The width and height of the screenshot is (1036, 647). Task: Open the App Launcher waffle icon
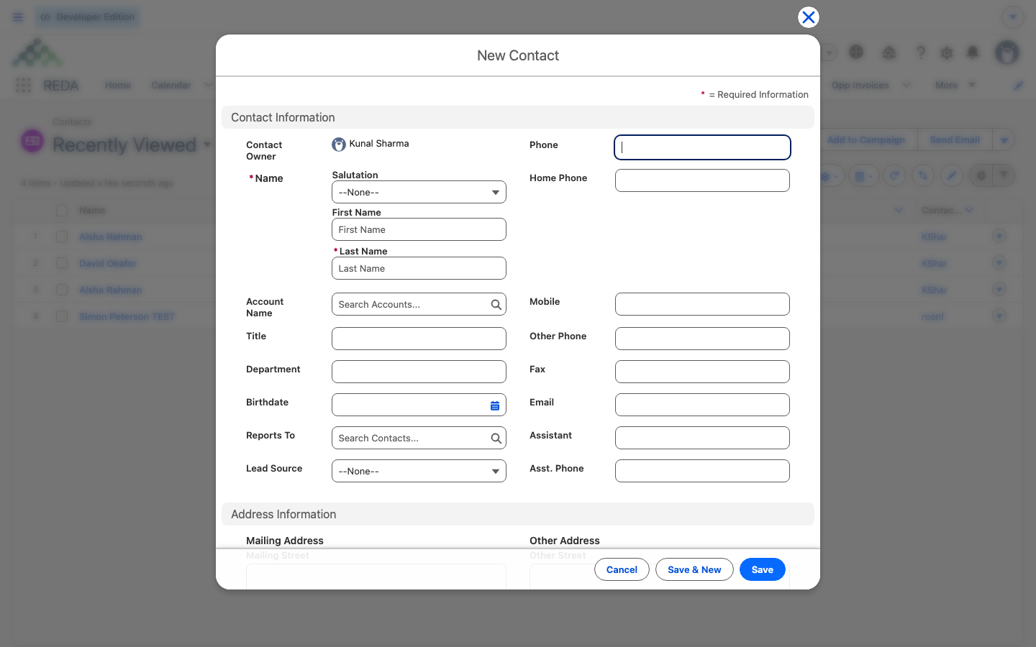23,86
